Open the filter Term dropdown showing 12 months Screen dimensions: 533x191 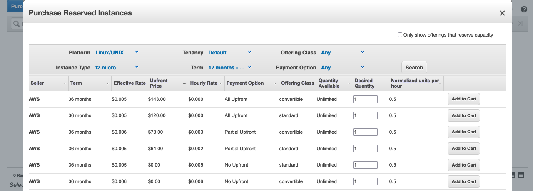(230, 67)
